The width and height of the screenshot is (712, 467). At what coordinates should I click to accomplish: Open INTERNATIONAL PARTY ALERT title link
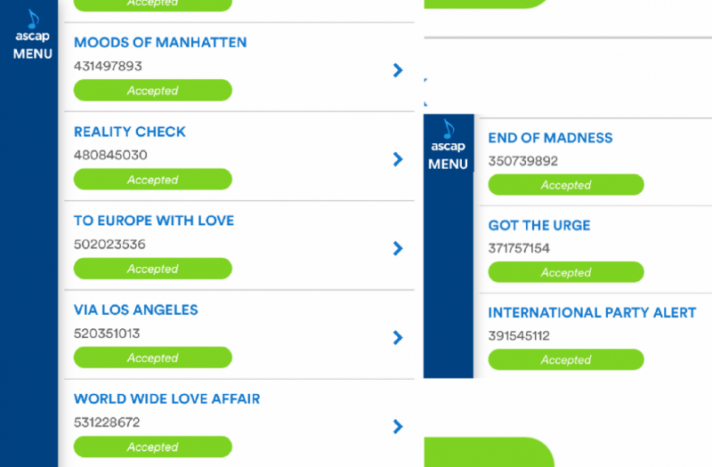[592, 313]
